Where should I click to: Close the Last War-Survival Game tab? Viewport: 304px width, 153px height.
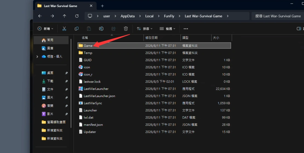point(91,6)
